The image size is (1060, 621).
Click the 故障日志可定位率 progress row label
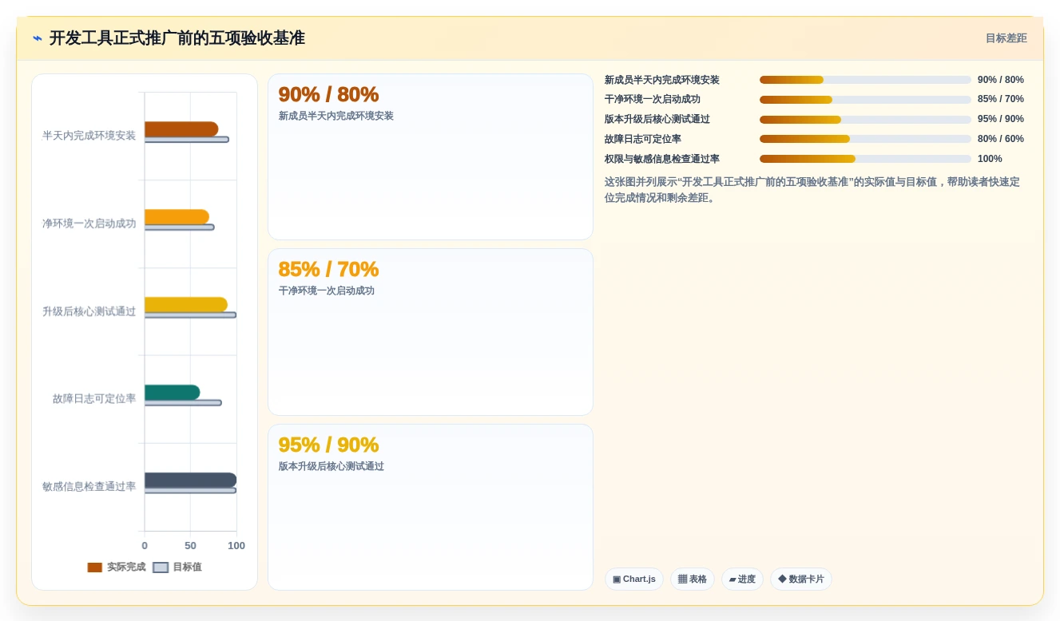[643, 139]
